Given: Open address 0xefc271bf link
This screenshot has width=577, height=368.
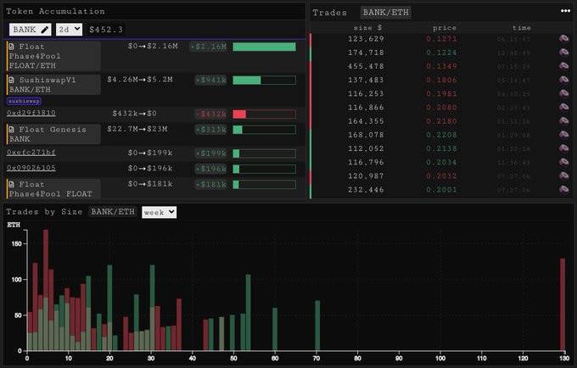Looking at the screenshot, I should tap(31, 153).
